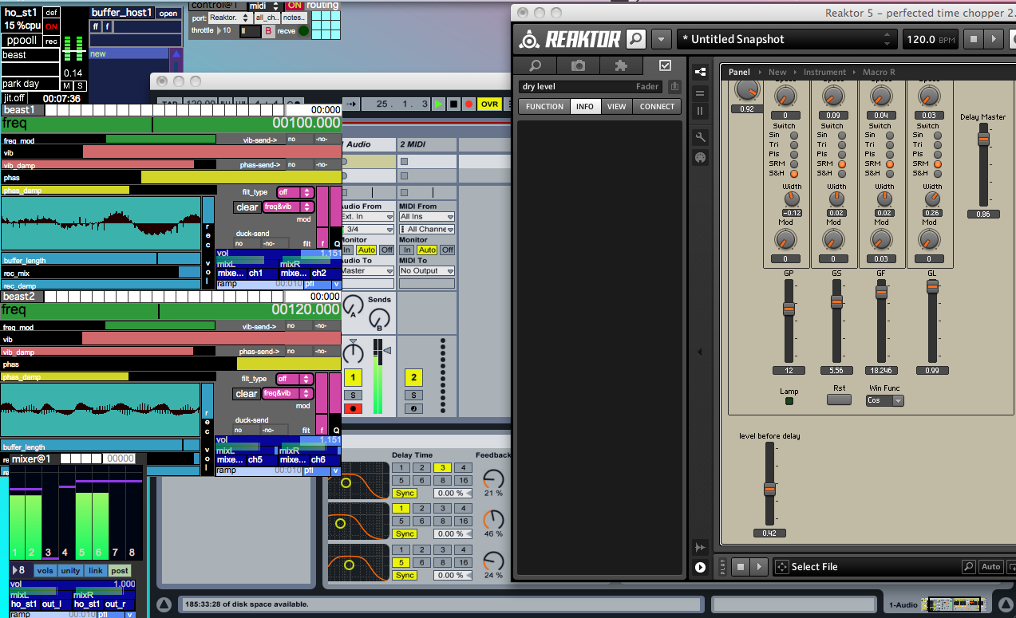Arm recording on Ableton track 1
The height and width of the screenshot is (618, 1016).
point(353,409)
